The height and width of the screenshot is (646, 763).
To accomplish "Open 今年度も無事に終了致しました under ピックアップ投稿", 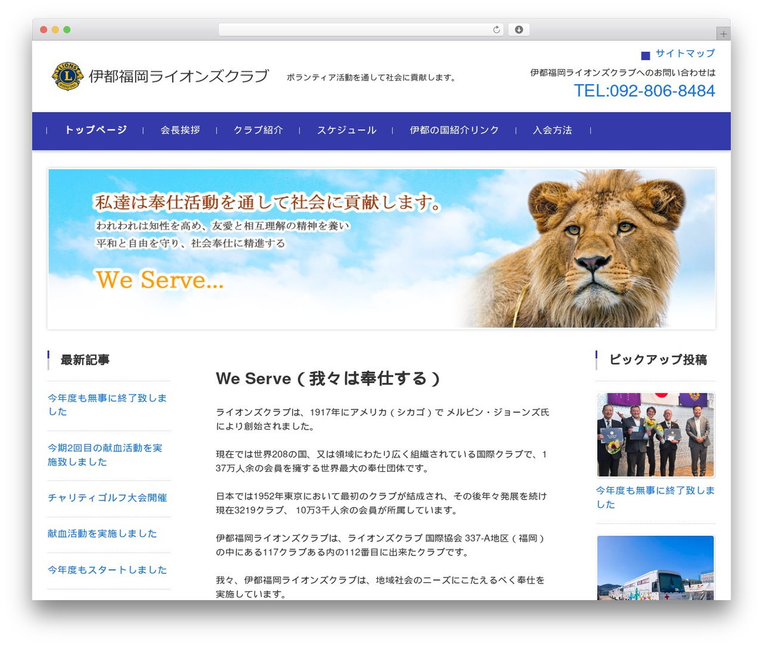I will [x=655, y=497].
